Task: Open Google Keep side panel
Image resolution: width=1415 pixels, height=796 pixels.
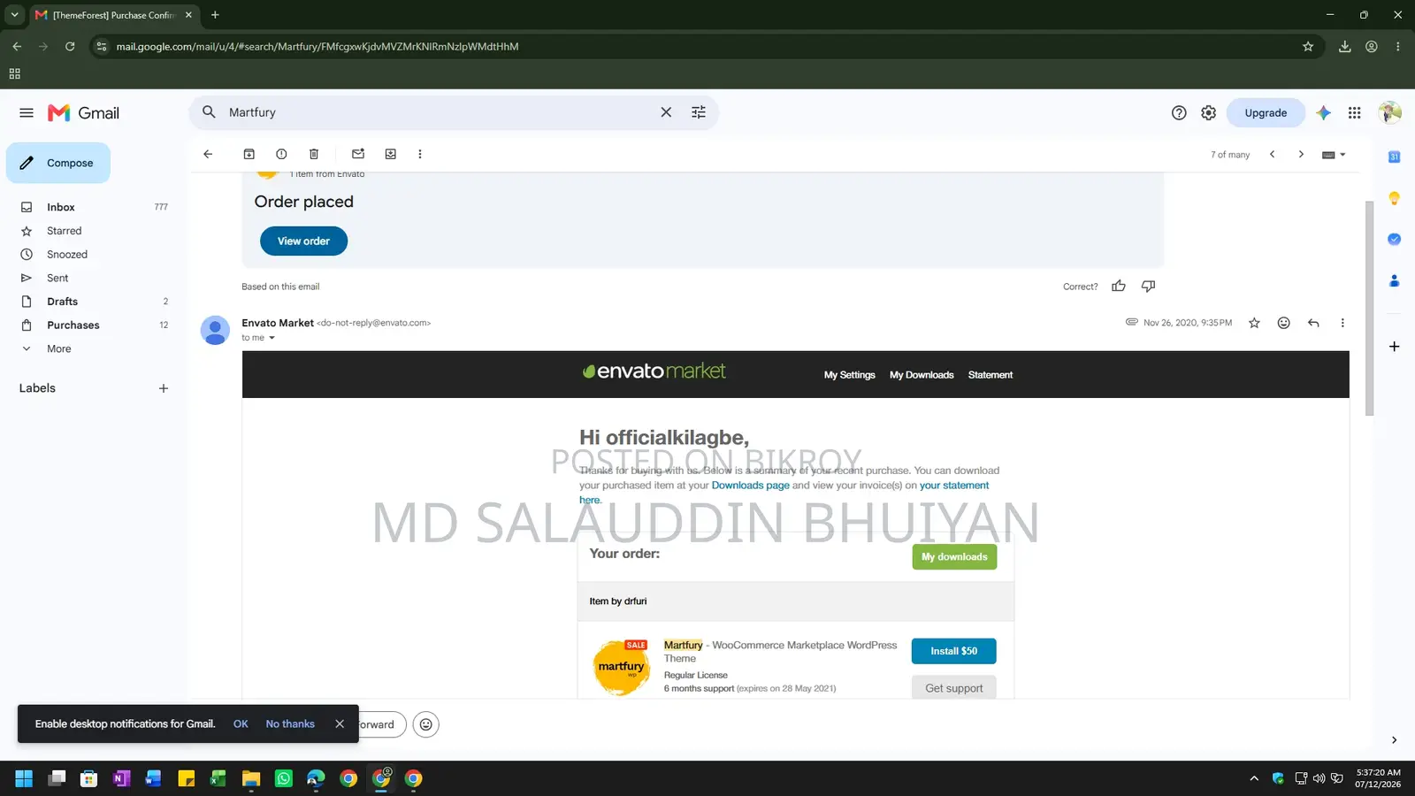Action: [x=1394, y=198]
